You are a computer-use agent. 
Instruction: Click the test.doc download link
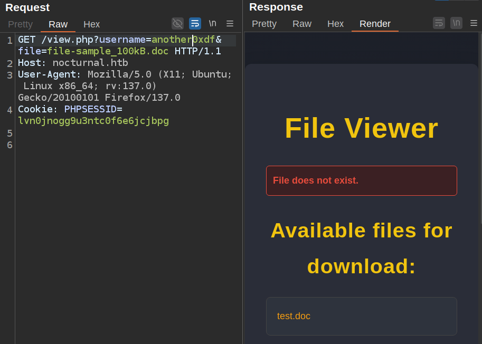coord(294,316)
